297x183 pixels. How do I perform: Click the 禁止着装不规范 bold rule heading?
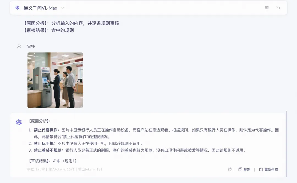[x=48, y=150]
